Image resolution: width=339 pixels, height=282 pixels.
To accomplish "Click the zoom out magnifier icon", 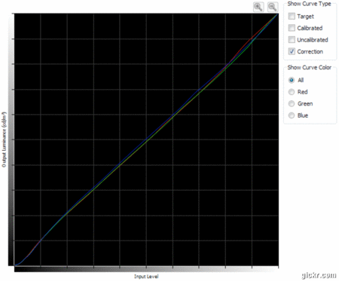I will click(x=273, y=7).
